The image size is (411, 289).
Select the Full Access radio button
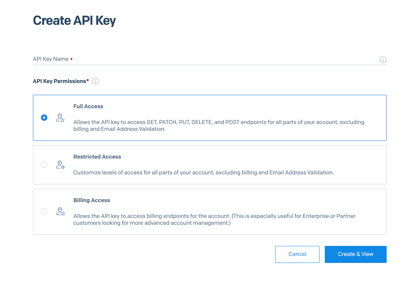[44, 118]
